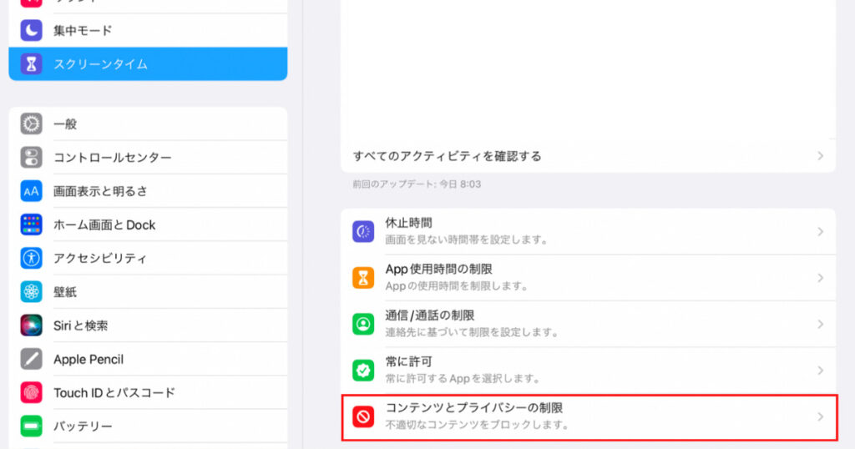Open the 常に許可 row chevron
This screenshot has height=449, width=855.
coord(820,371)
